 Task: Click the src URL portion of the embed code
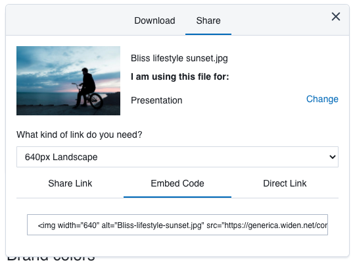267,225
